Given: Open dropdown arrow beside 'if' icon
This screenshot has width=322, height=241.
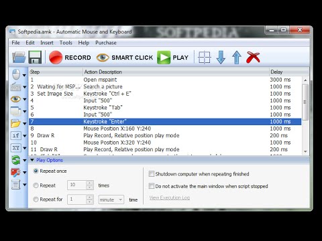Looking at the screenshot, I should click(x=24, y=136).
